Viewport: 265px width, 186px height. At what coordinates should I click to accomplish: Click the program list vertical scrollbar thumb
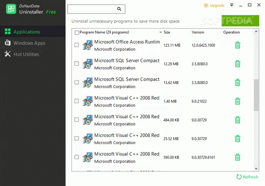(x=256, y=95)
